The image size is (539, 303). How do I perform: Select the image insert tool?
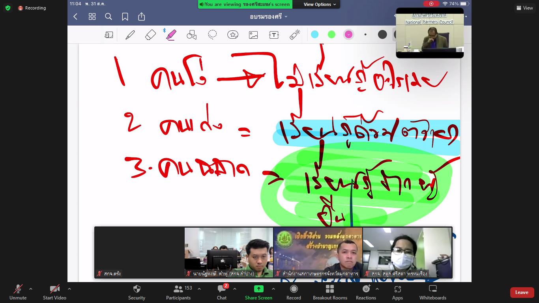pos(253,35)
